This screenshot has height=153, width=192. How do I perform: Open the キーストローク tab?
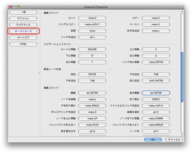pyautogui.click(x=23, y=31)
